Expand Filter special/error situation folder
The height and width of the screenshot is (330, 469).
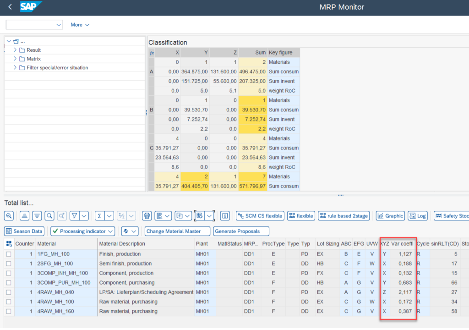pos(15,68)
